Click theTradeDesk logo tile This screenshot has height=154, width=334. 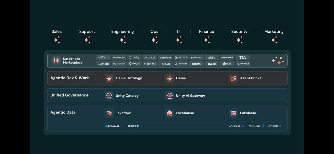pos(119,58)
